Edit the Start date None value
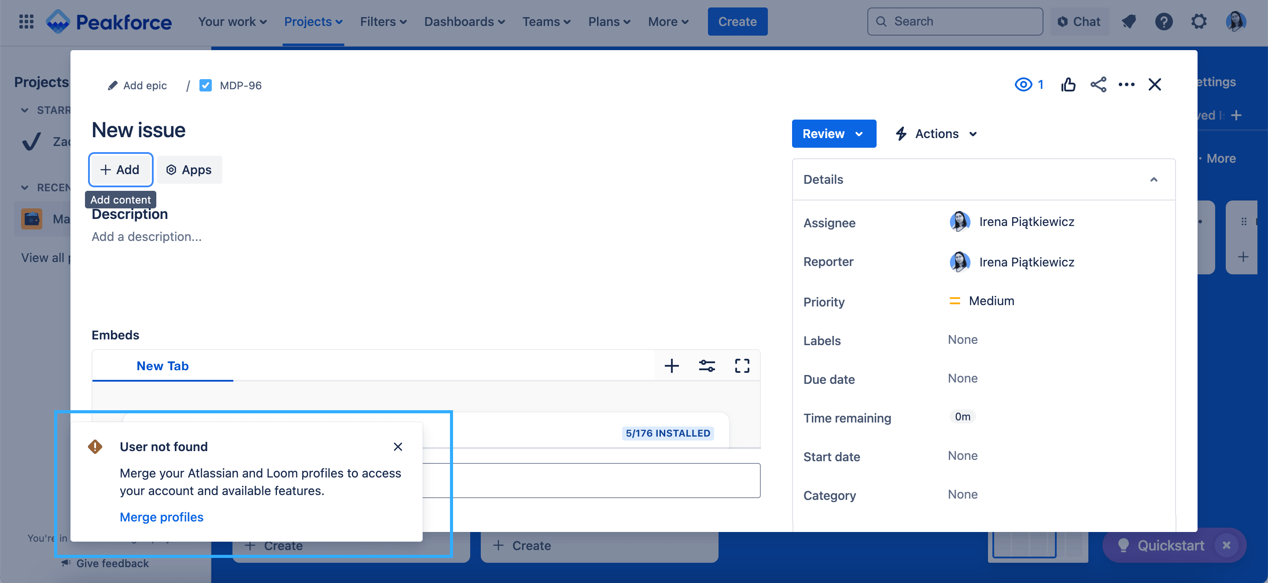 (x=963, y=455)
